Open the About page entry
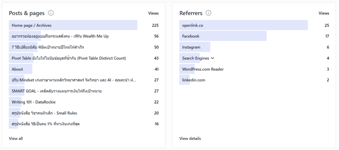Viewport: 339px width, 150px height. (x=17, y=69)
